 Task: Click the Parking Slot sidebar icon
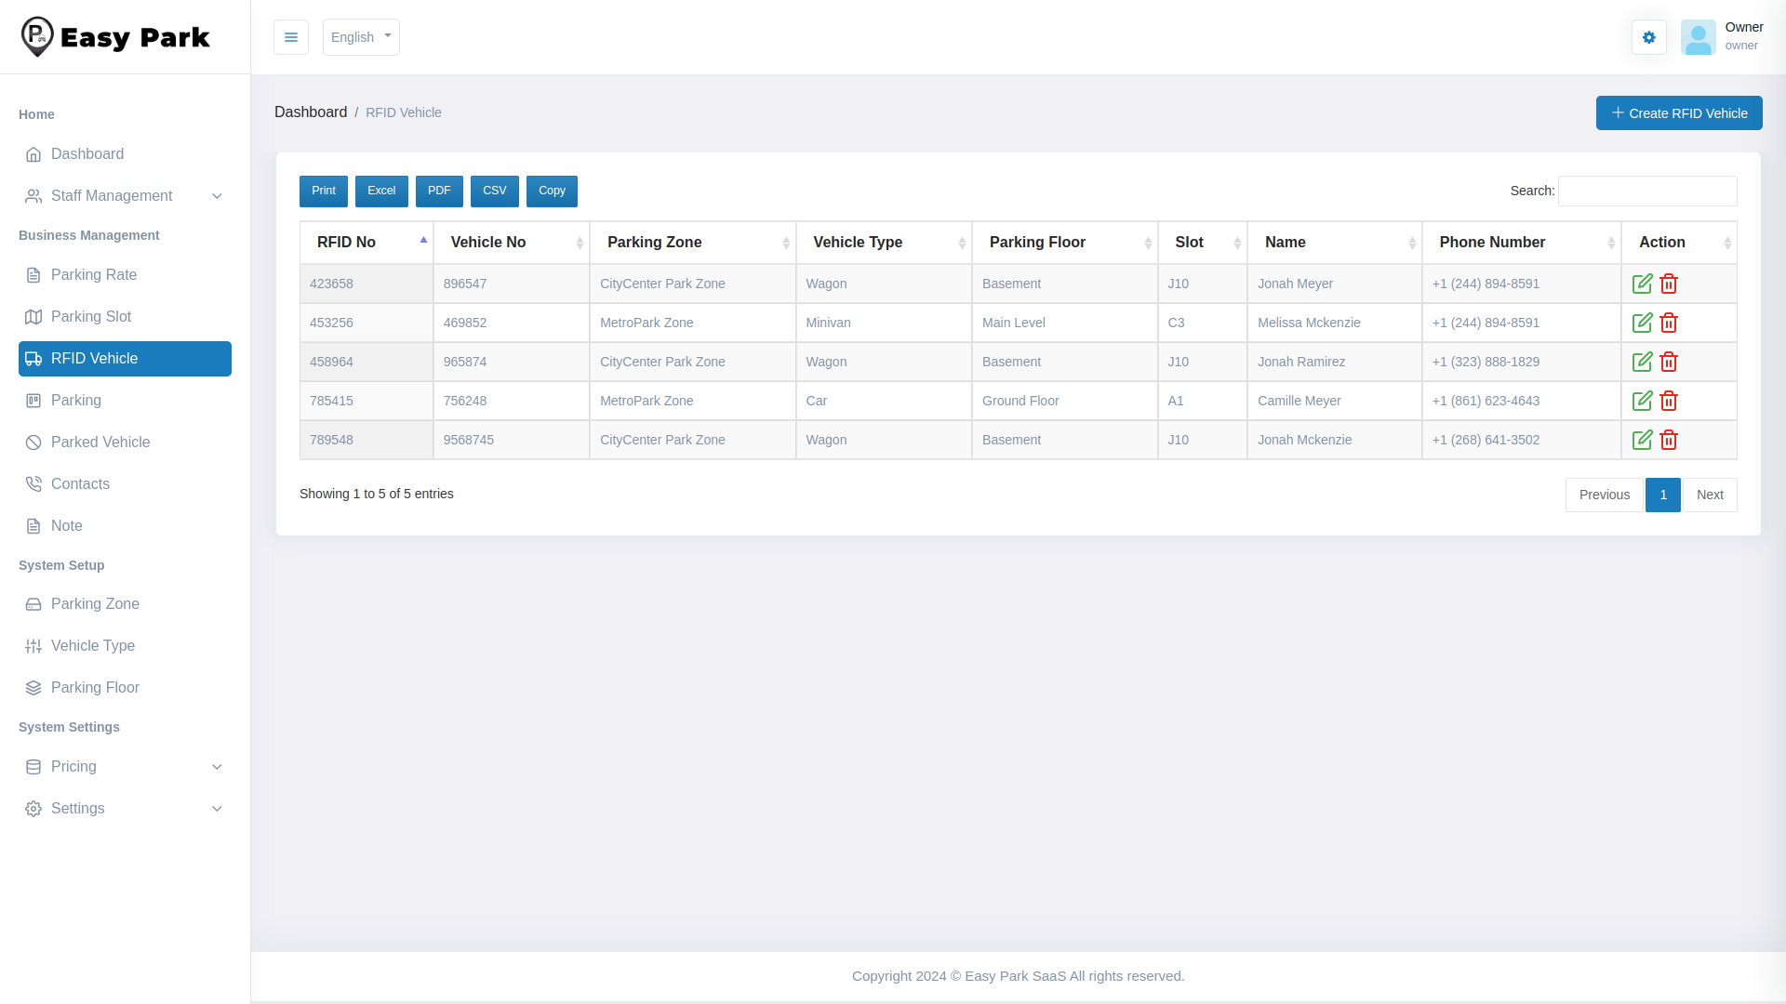33,316
